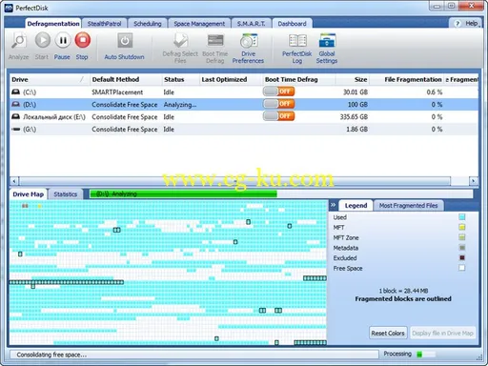This screenshot has height=366, width=488.
Task: Click the drive list horizontal scrollbar thumb
Action: pos(235,181)
